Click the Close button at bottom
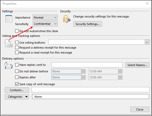Viewport: 152px width, 116px height. tap(140, 109)
